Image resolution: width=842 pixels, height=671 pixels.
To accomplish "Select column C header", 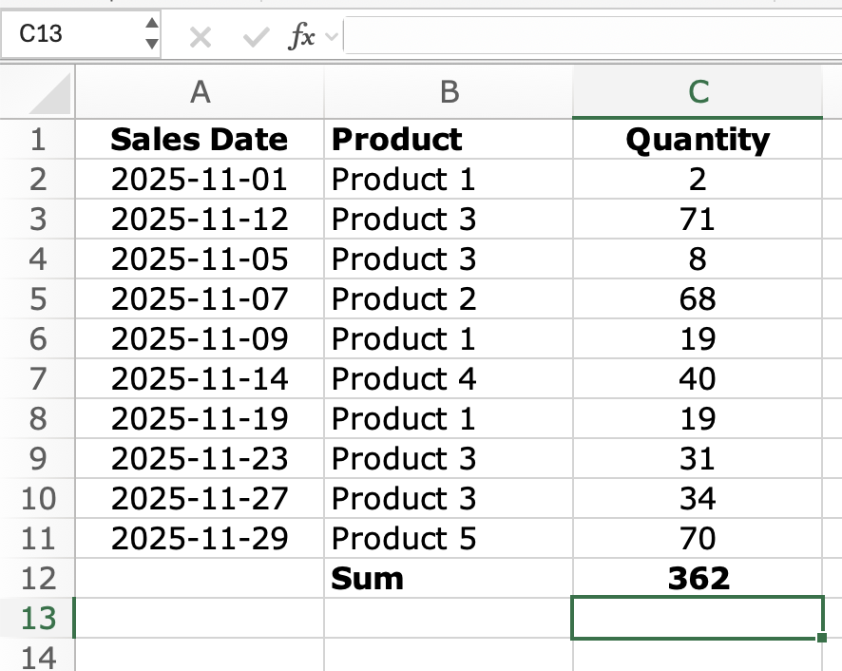I will click(698, 92).
